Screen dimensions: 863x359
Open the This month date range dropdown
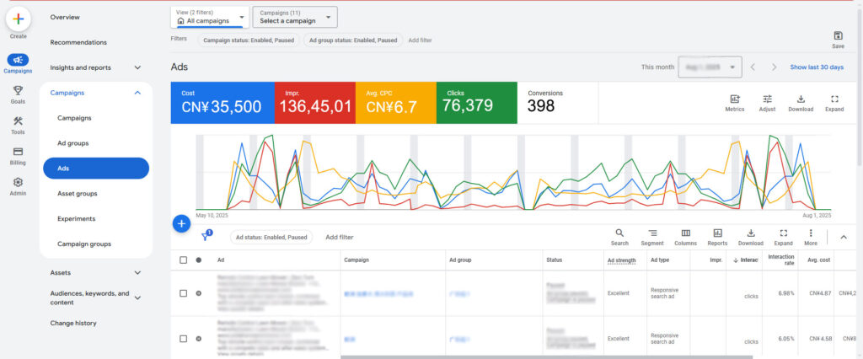click(x=709, y=67)
